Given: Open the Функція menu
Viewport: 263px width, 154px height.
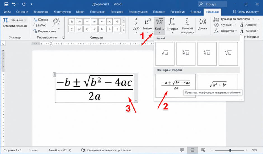Looking at the screenshot, I should pos(225,25).
